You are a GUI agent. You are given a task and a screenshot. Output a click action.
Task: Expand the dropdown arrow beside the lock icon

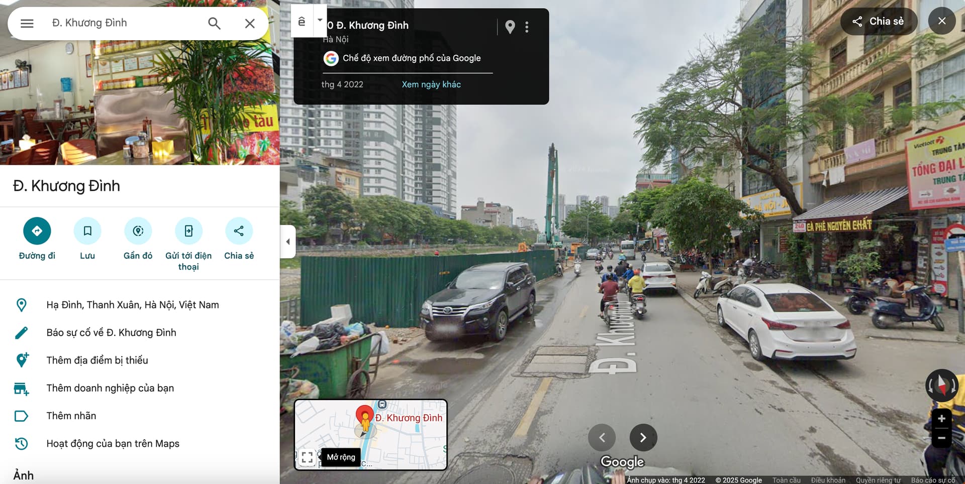[x=320, y=21]
